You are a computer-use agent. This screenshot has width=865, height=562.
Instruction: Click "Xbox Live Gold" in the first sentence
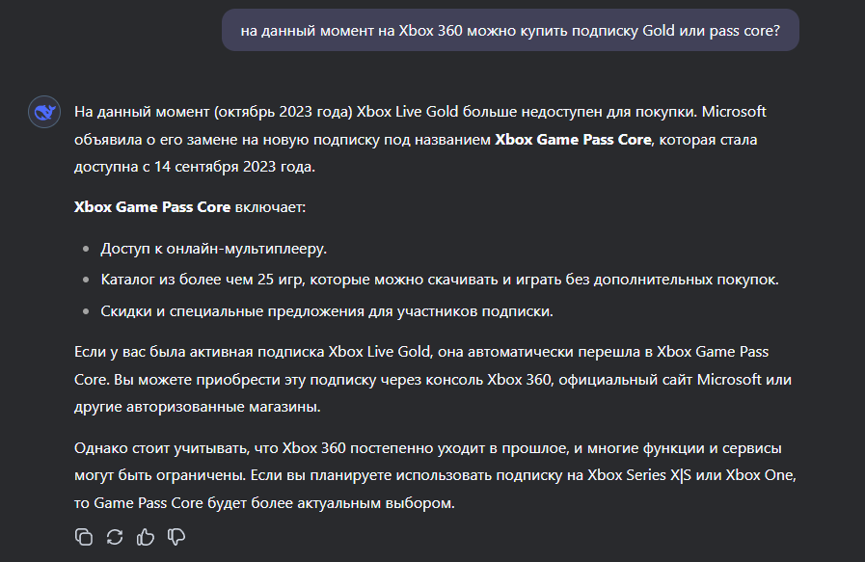pyautogui.click(x=407, y=112)
